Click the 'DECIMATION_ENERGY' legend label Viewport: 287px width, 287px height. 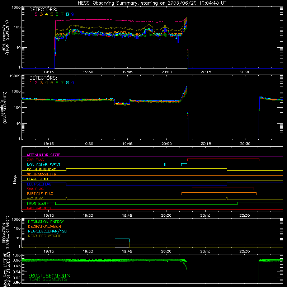coord(46,222)
